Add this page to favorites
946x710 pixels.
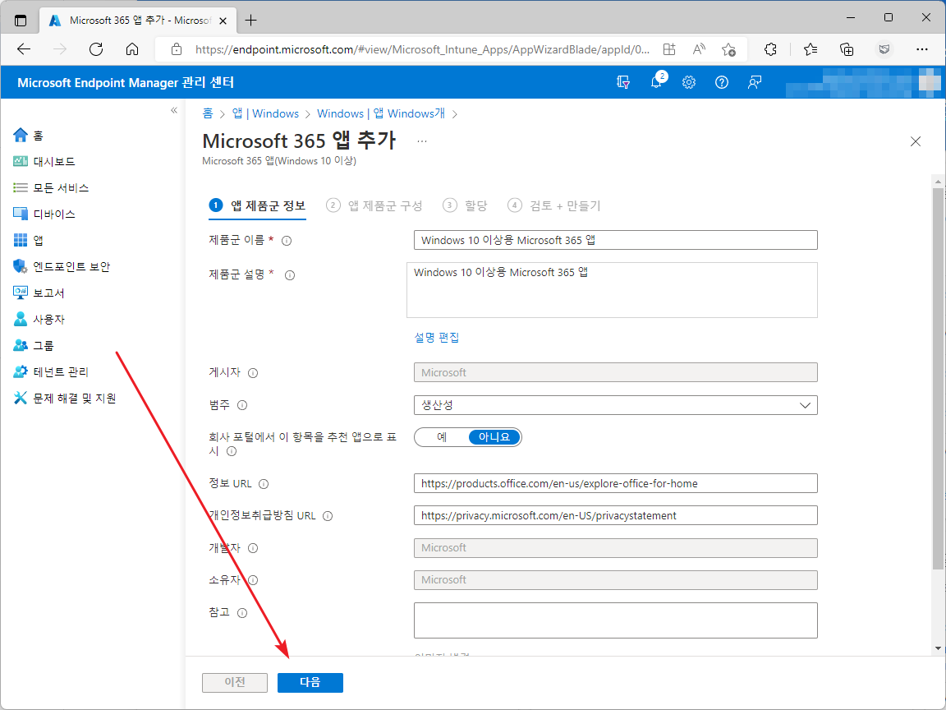coord(729,49)
